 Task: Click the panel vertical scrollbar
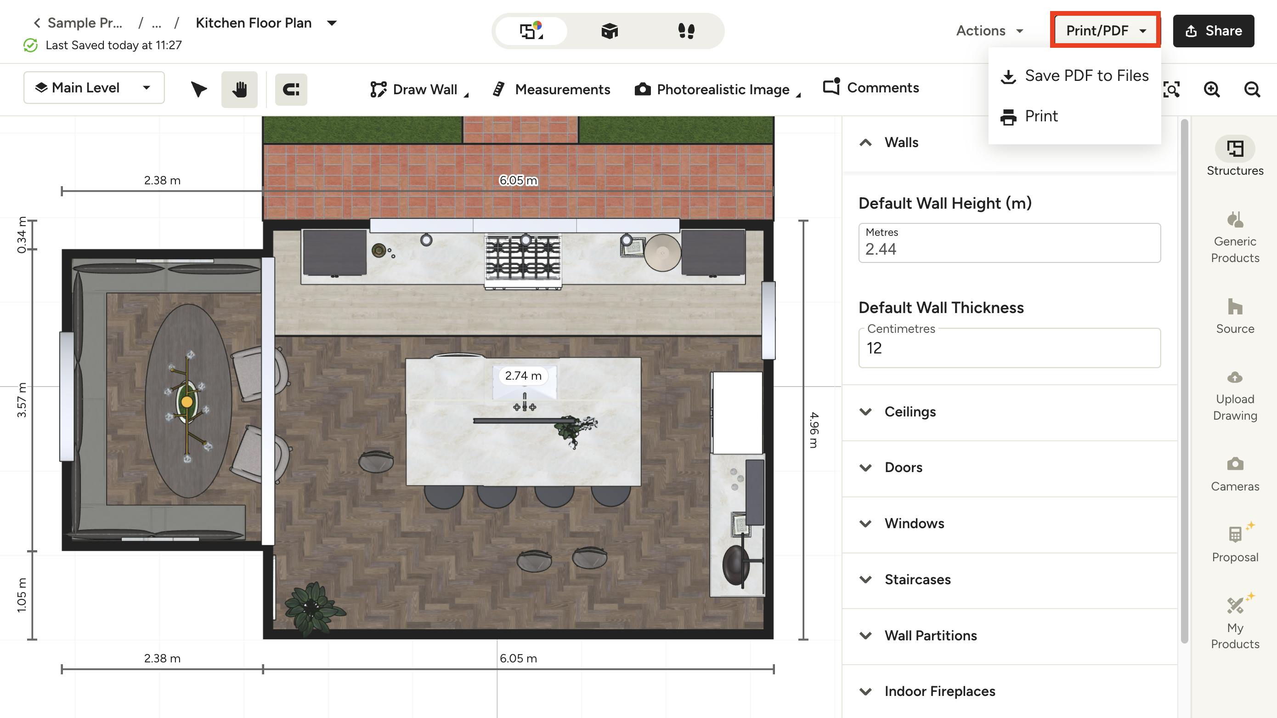click(x=1185, y=381)
